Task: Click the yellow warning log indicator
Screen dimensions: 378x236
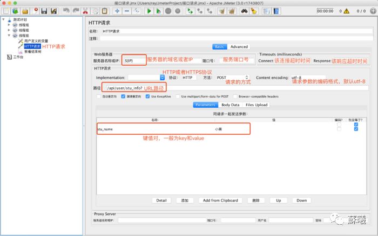Action: 347,11
